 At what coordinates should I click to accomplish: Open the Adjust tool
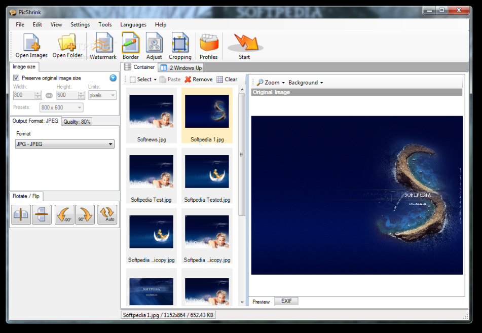(154, 46)
